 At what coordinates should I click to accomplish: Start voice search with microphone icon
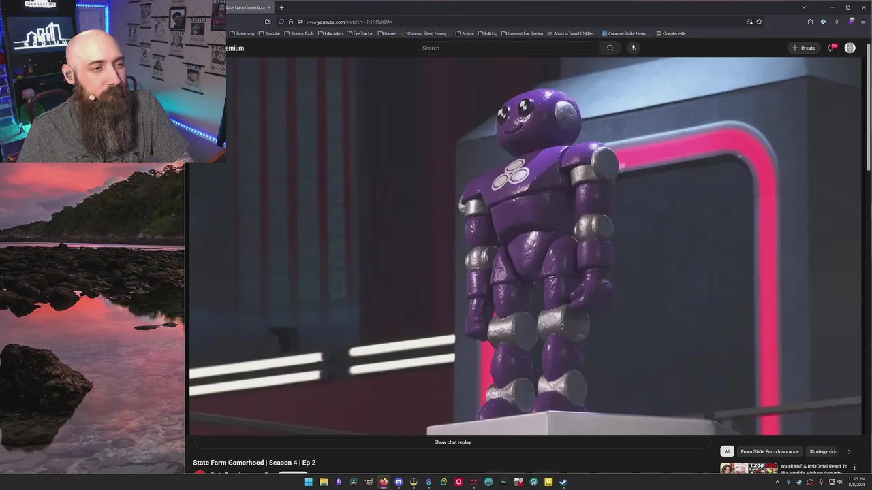click(634, 48)
